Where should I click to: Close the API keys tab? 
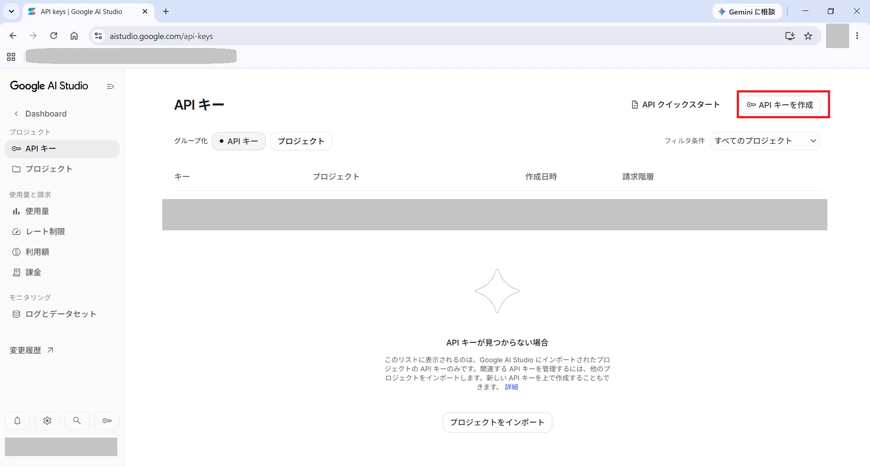(x=145, y=11)
